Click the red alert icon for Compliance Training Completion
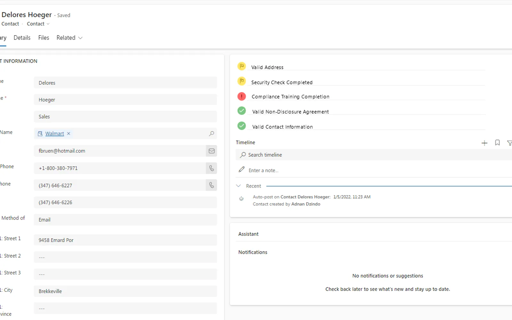Image resolution: width=512 pixels, height=320 pixels. 242,96
